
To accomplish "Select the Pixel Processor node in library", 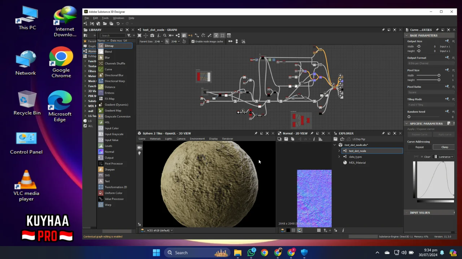I will click(115, 164).
